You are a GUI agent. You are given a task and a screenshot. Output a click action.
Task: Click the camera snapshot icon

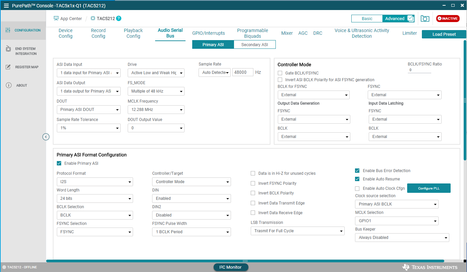pos(425,19)
